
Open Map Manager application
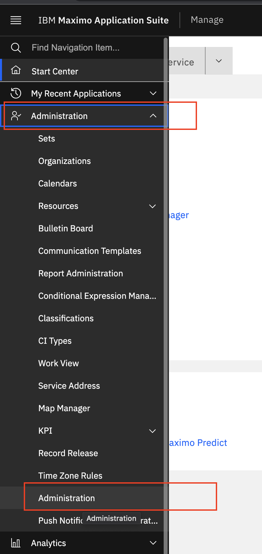tap(64, 408)
